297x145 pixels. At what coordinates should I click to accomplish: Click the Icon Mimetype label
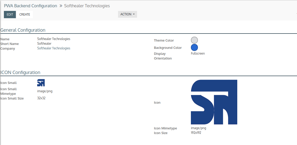165,128
